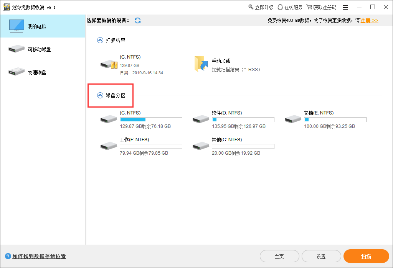Click 20.00 GB剩余19.92 GB text
The width and height of the screenshot is (393, 268).
(236, 153)
